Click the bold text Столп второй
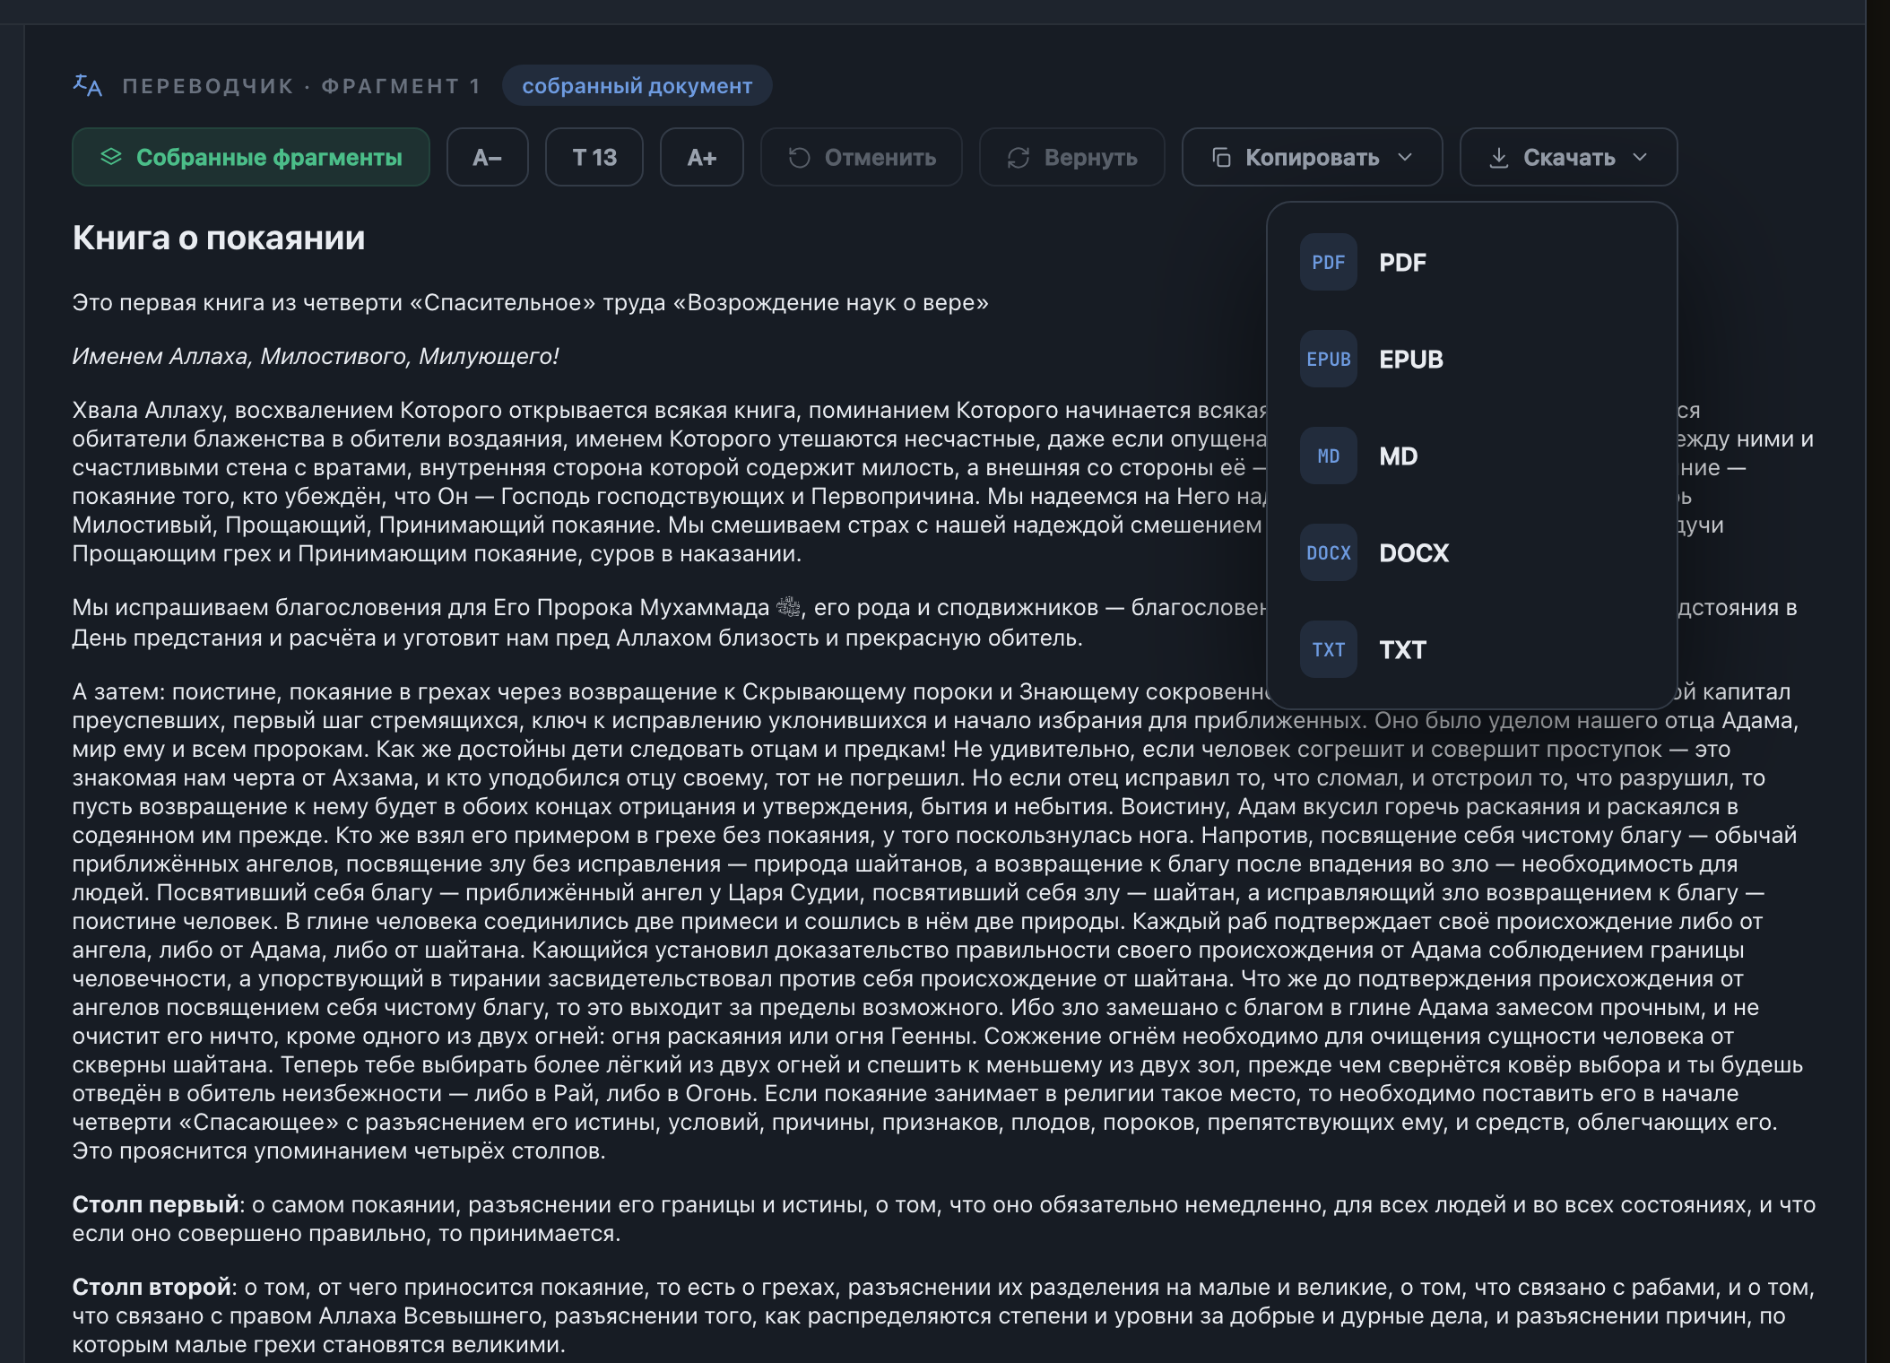This screenshot has height=1363, width=1890. point(152,1287)
